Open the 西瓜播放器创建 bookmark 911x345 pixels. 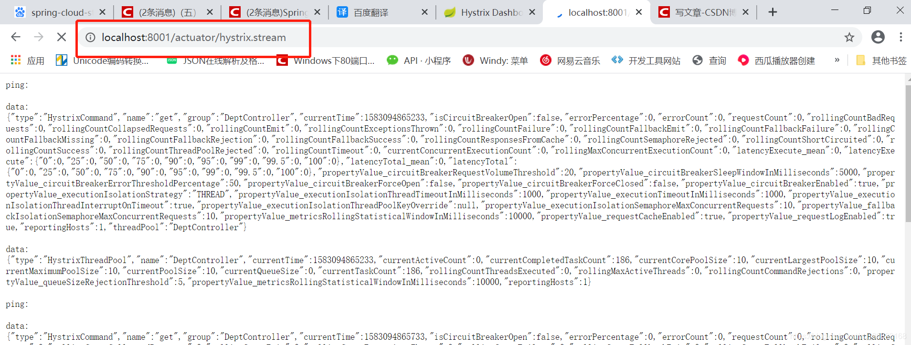[776, 61]
